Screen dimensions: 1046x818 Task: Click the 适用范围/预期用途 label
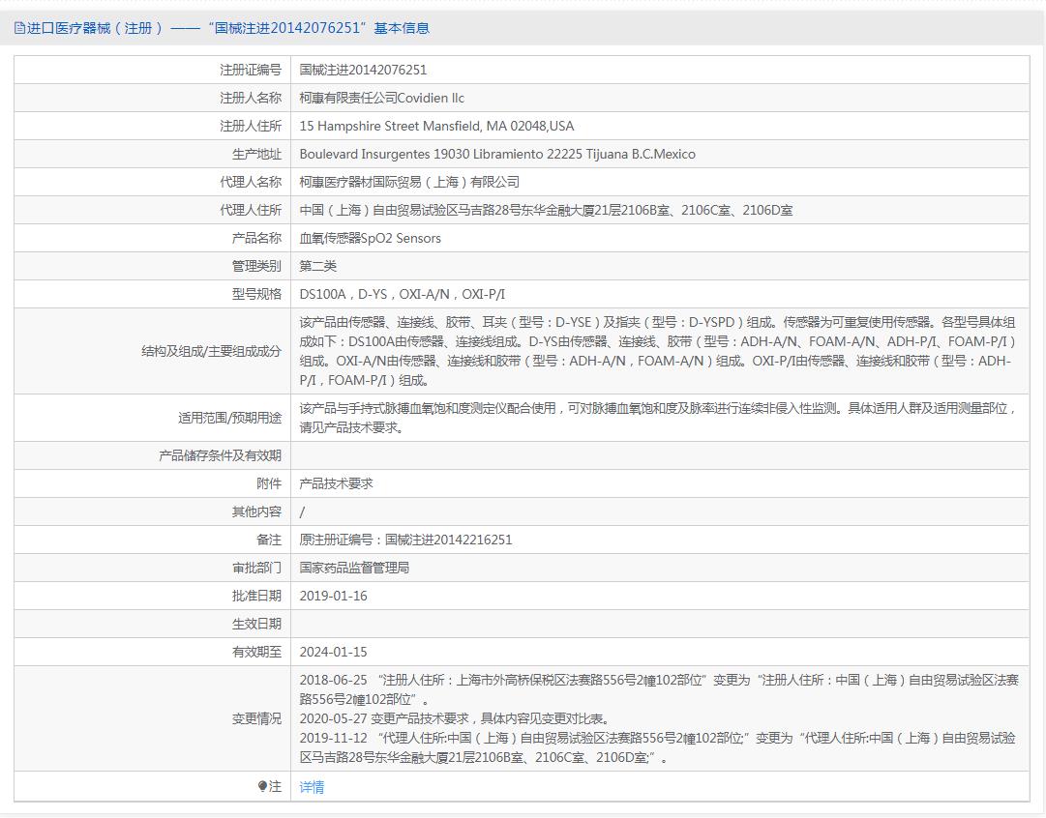(230, 418)
